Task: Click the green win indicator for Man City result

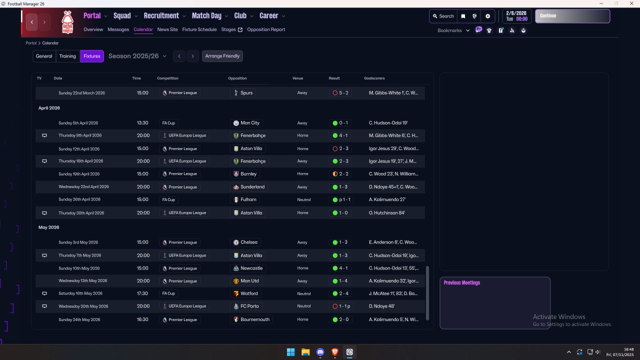Action: pyautogui.click(x=335, y=123)
